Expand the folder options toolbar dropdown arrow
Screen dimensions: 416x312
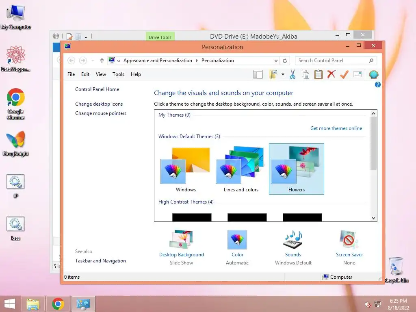point(283,75)
